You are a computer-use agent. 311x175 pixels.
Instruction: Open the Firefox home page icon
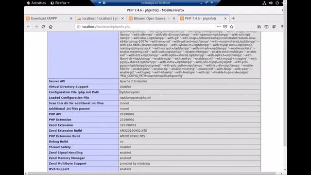[x=51, y=27]
